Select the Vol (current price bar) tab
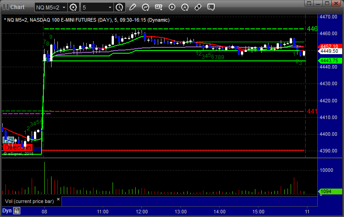Image resolution: width=344 pixels, height=217 pixels. point(29,201)
